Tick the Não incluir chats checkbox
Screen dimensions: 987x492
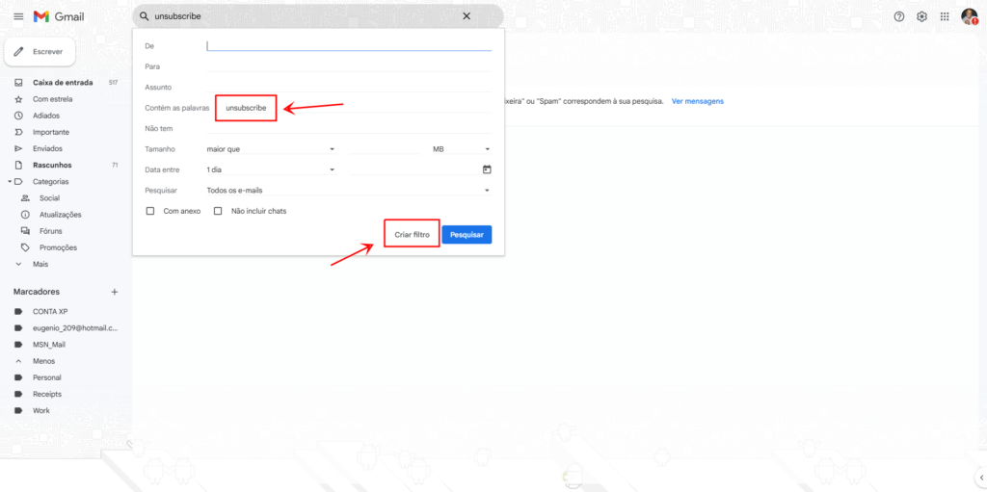coord(218,212)
